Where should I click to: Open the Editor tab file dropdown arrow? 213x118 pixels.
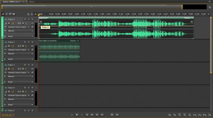tap(23, 2)
